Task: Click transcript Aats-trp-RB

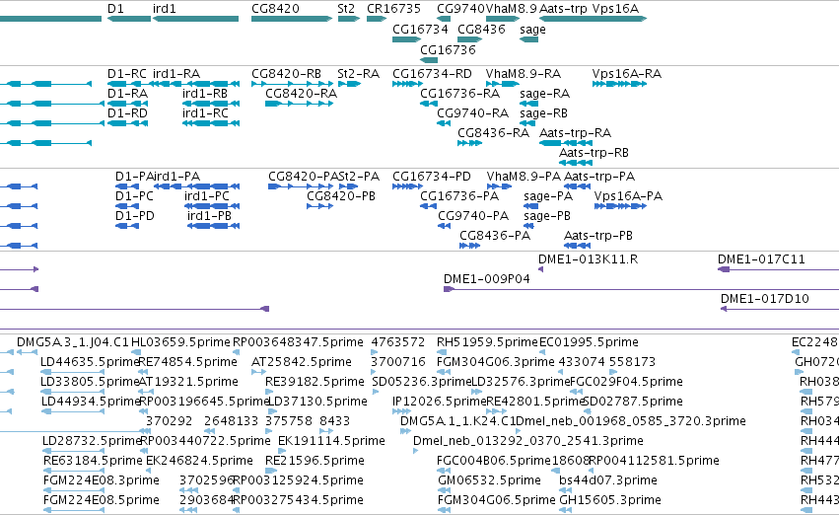Action: pos(576,163)
